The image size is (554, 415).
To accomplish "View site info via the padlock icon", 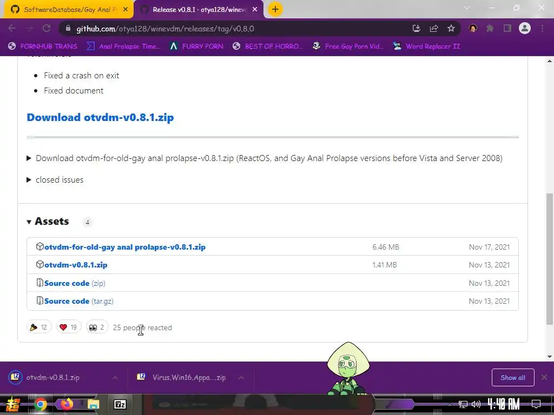I will tap(68, 29).
